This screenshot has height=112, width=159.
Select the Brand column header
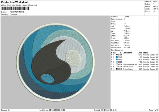(x=145, y=53)
